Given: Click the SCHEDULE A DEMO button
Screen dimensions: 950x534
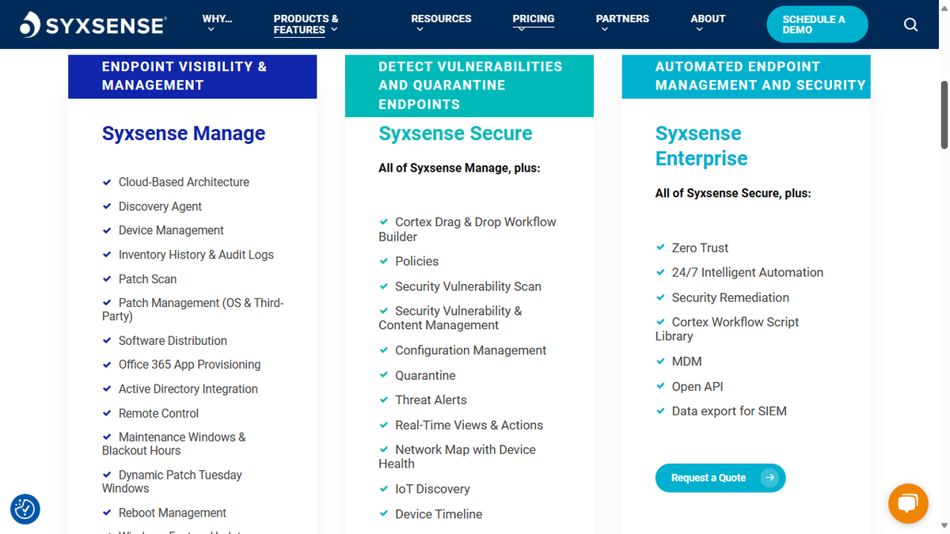Looking at the screenshot, I should [x=817, y=25].
